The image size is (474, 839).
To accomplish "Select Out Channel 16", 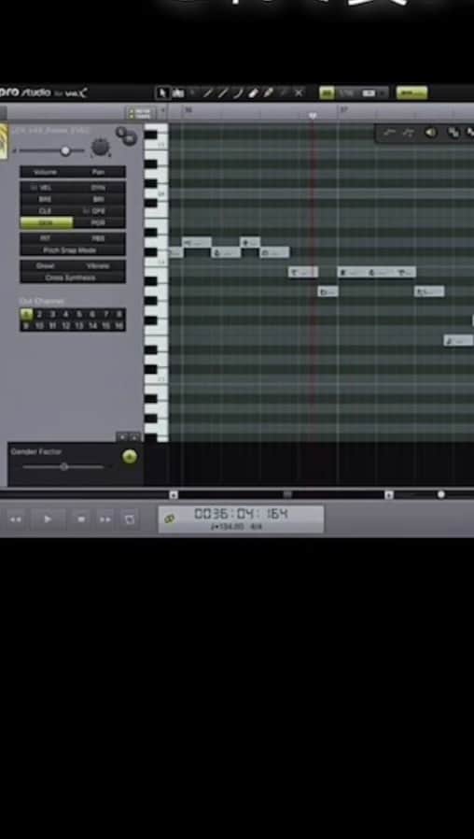I will click(119, 325).
